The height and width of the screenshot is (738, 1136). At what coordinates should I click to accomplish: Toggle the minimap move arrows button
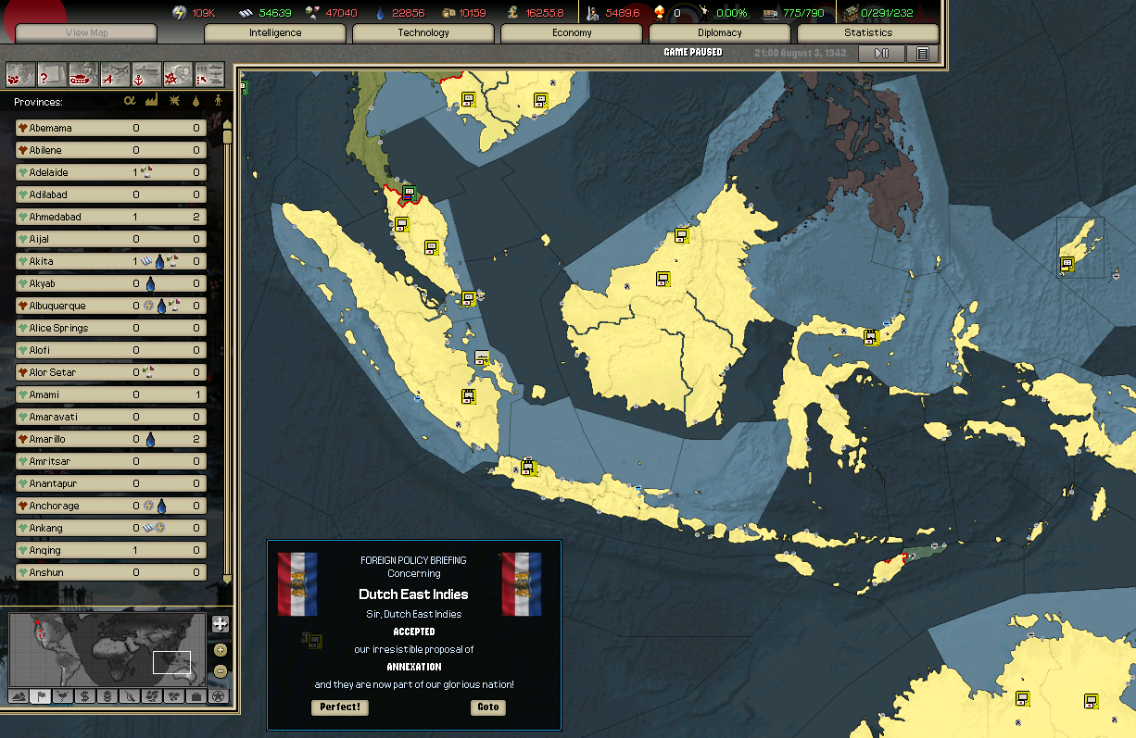click(220, 624)
